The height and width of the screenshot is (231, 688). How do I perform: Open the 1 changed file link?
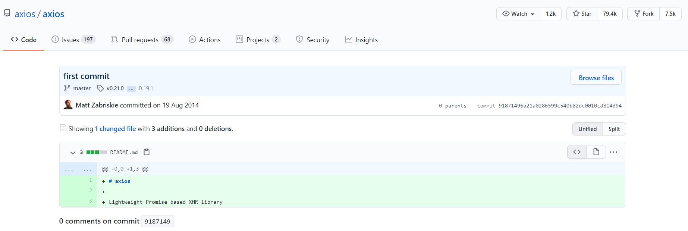[x=115, y=128]
